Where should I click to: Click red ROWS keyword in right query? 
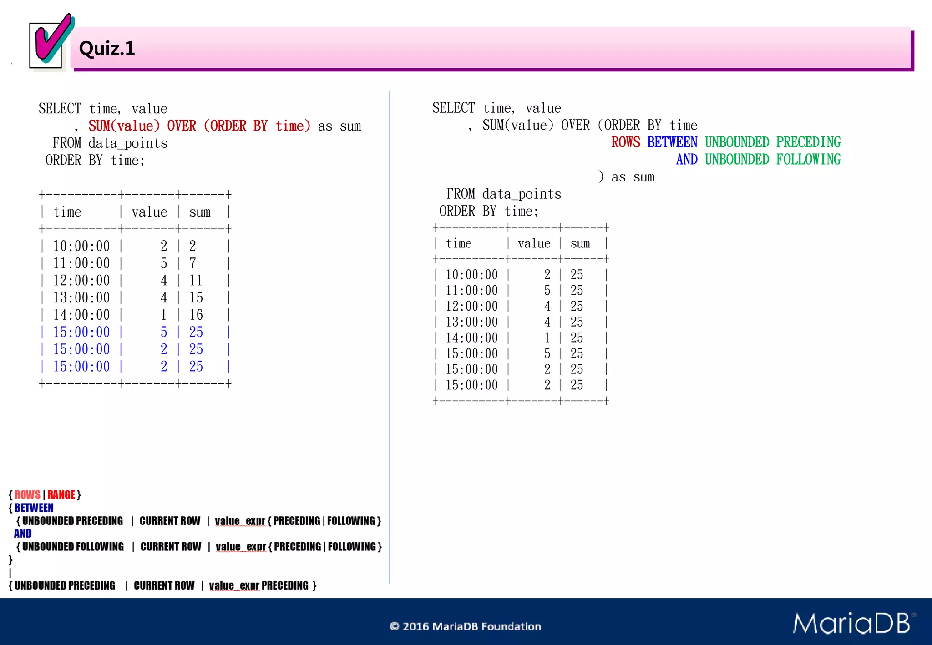point(626,142)
